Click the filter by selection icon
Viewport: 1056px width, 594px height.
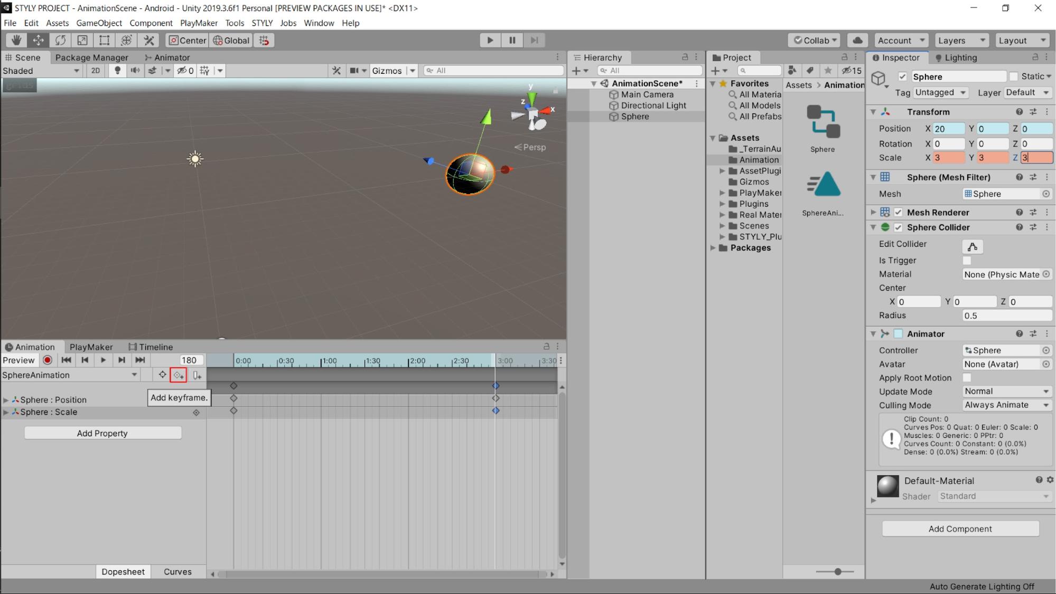162,375
